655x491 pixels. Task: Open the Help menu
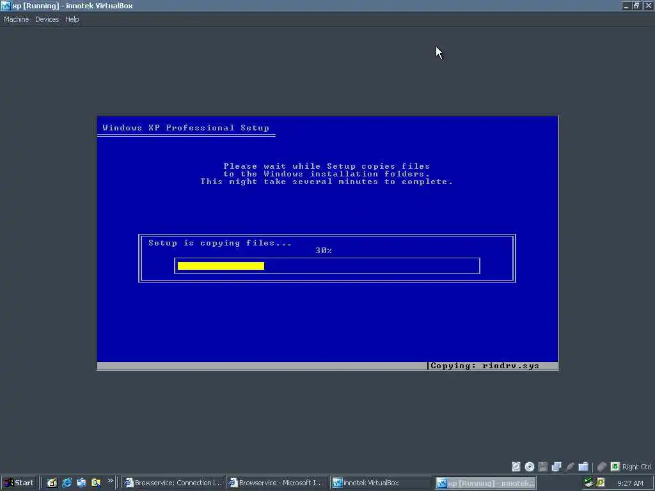coord(72,19)
